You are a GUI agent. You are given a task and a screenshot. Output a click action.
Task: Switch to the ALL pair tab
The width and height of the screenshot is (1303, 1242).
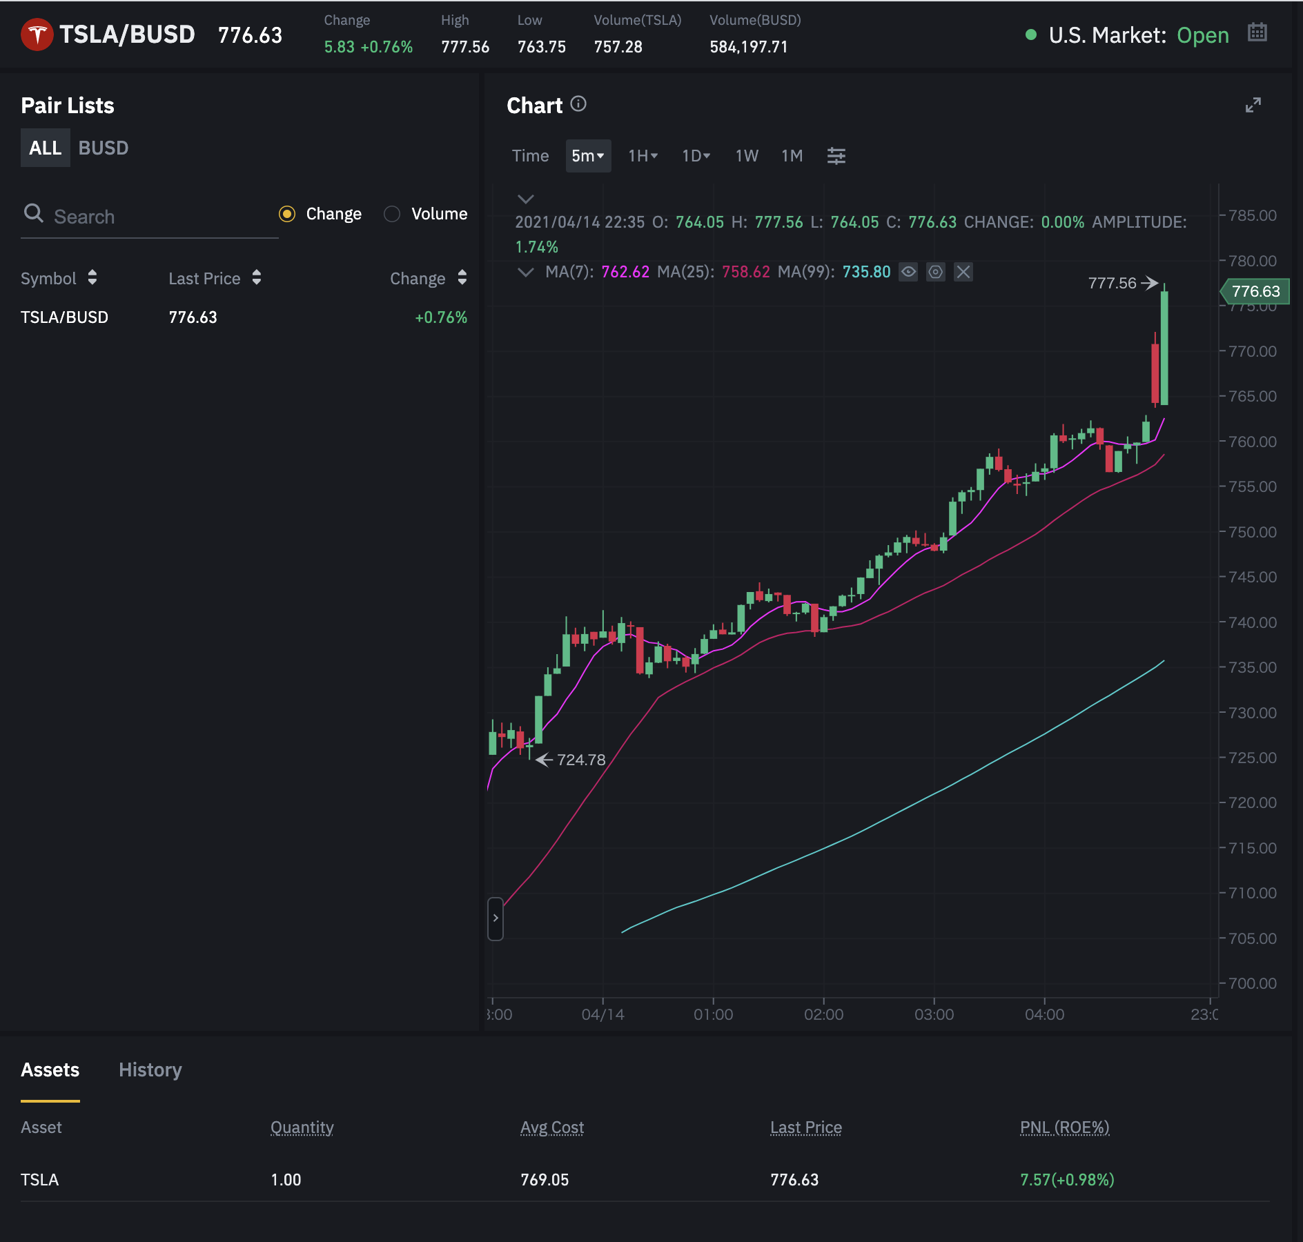tap(46, 148)
